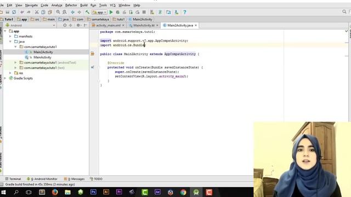
Task: Navigate Forward with the right arrow icon
Action: coord(79,12)
